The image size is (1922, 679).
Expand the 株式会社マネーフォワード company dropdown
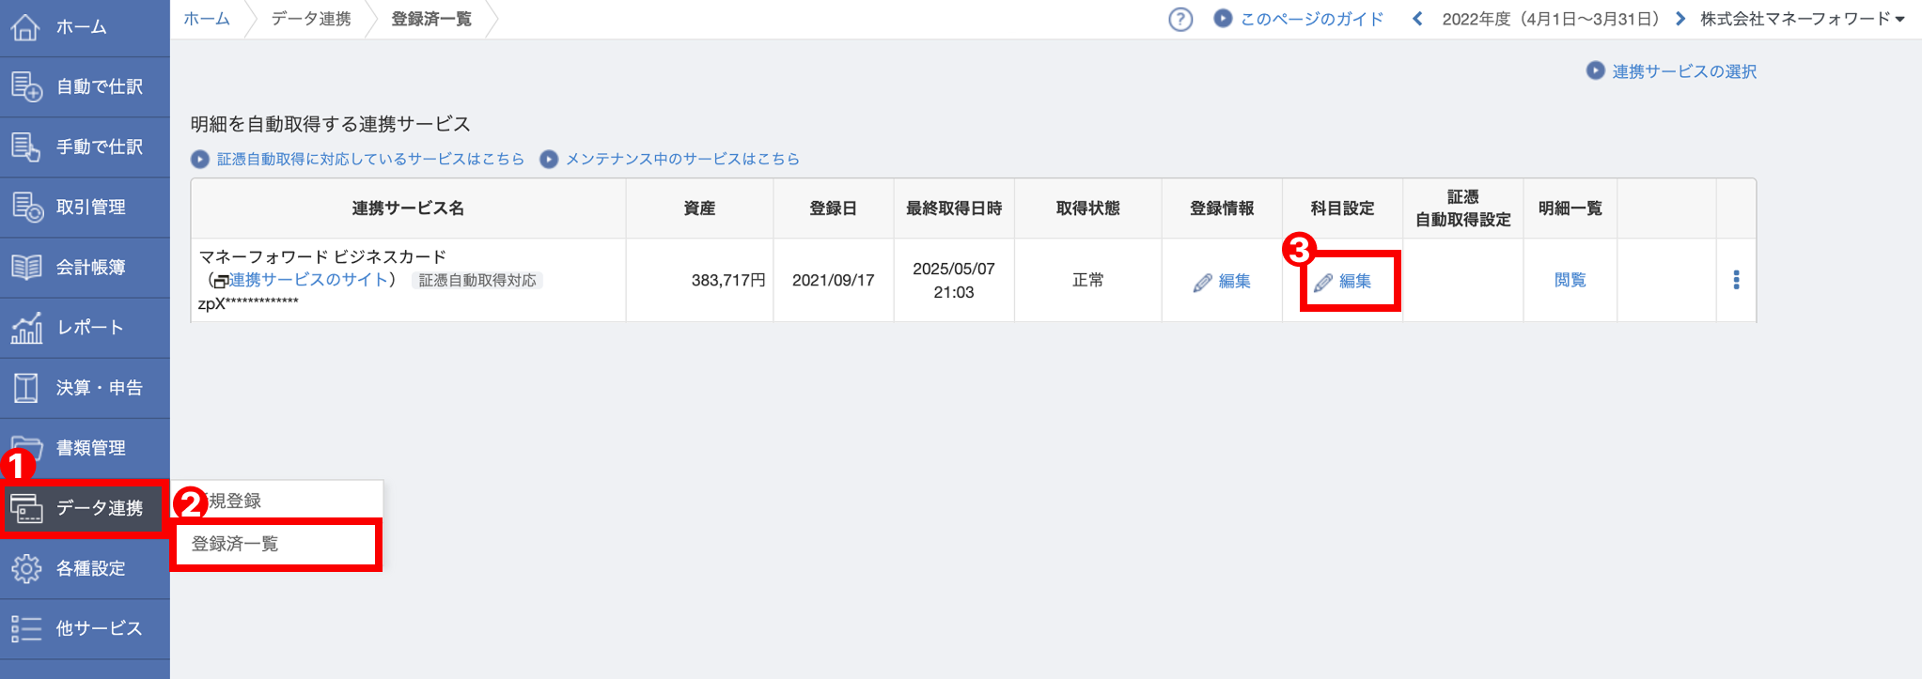(1802, 19)
